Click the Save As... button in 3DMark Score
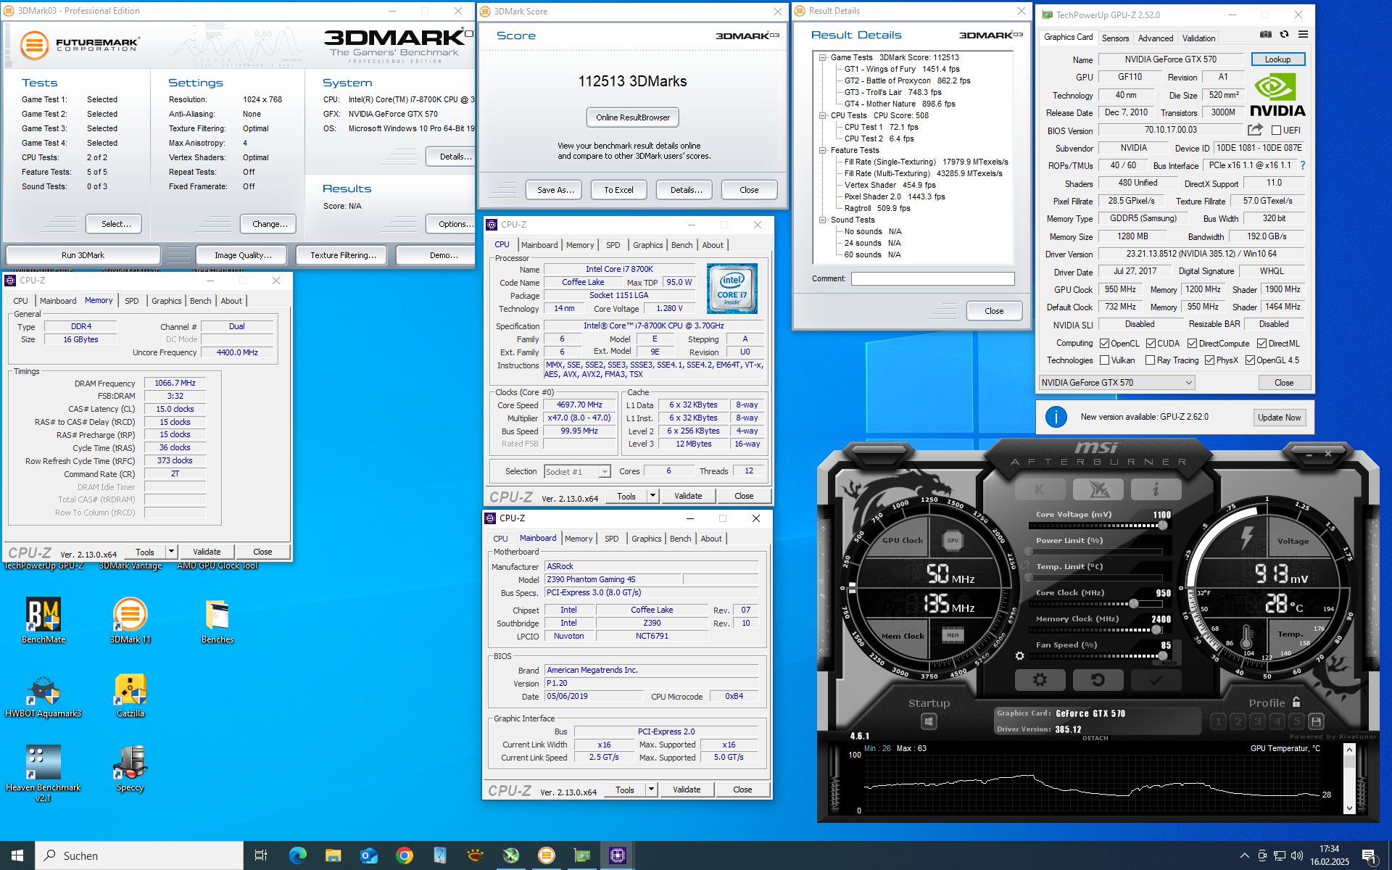 555,190
